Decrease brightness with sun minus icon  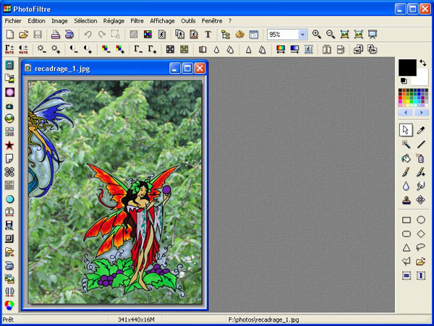click(42, 49)
